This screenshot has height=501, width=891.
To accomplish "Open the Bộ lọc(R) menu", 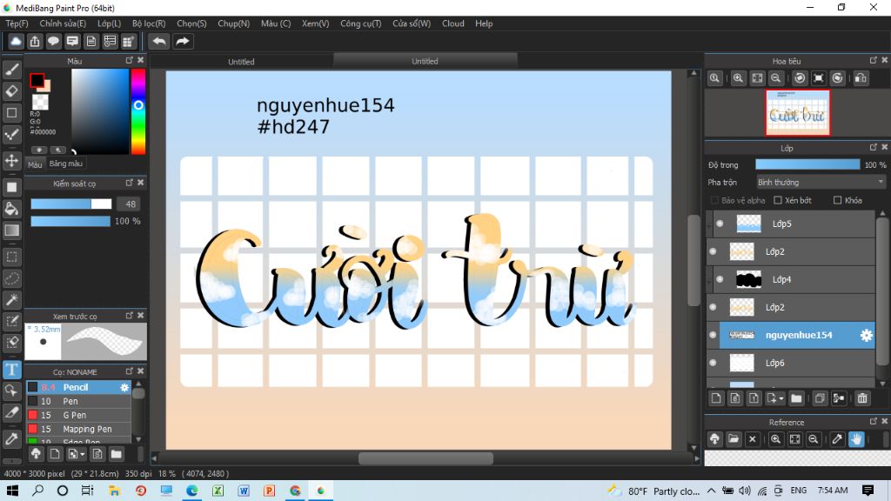I will (149, 23).
